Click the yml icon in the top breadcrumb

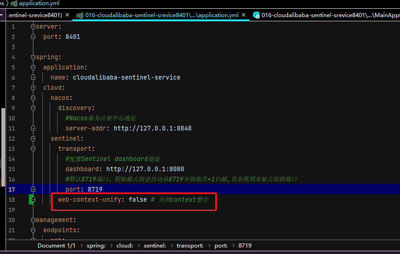click(x=14, y=4)
